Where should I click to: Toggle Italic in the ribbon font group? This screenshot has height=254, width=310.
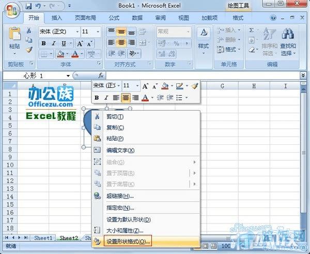tap(54, 43)
